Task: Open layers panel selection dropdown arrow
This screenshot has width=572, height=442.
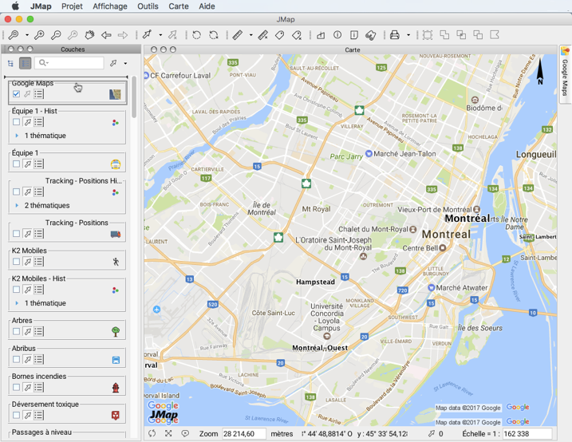Action: click(x=125, y=64)
